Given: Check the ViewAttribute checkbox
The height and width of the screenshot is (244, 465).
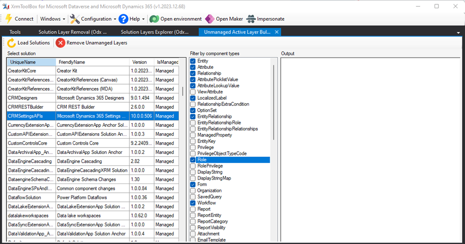Looking at the screenshot, I should (193, 92).
